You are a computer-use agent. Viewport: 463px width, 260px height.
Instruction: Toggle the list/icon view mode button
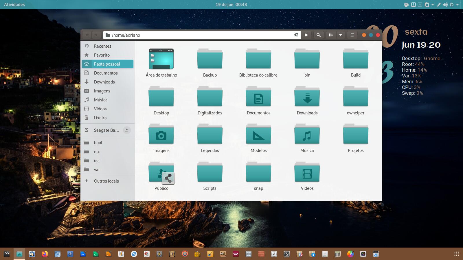[x=331, y=35]
